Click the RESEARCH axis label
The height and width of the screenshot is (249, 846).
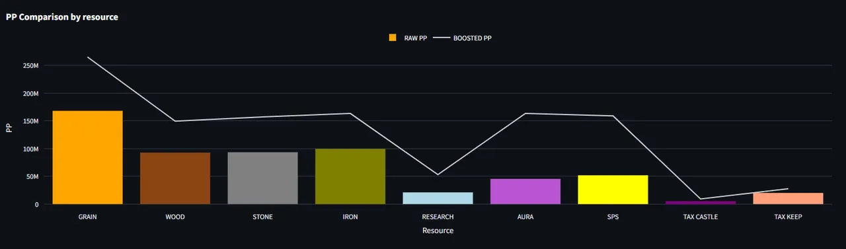point(438,217)
